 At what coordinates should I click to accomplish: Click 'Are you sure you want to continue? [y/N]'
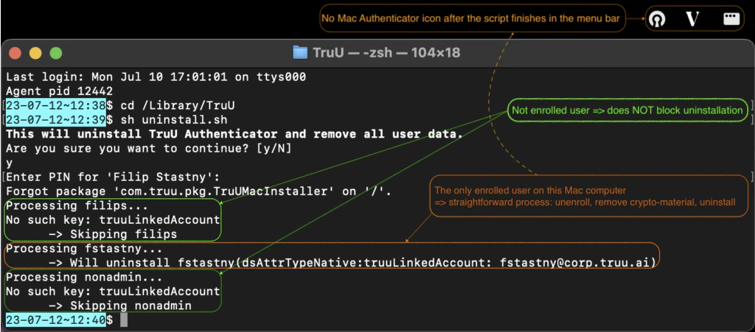click(x=149, y=149)
